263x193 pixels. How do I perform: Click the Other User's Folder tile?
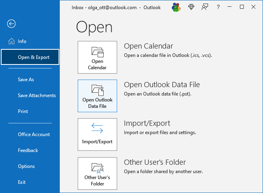click(x=97, y=174)
